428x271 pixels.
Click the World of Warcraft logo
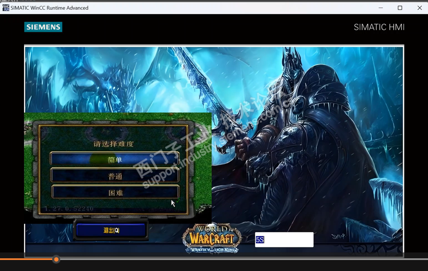click(x=212, y=239)
